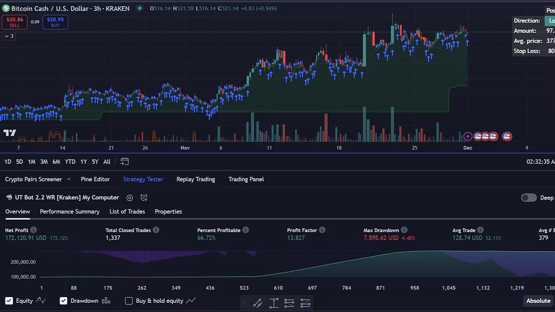Click the third floating toolbar line-settings icon
Viewport: 555px width, 312px height.
[x=289, y=303]
